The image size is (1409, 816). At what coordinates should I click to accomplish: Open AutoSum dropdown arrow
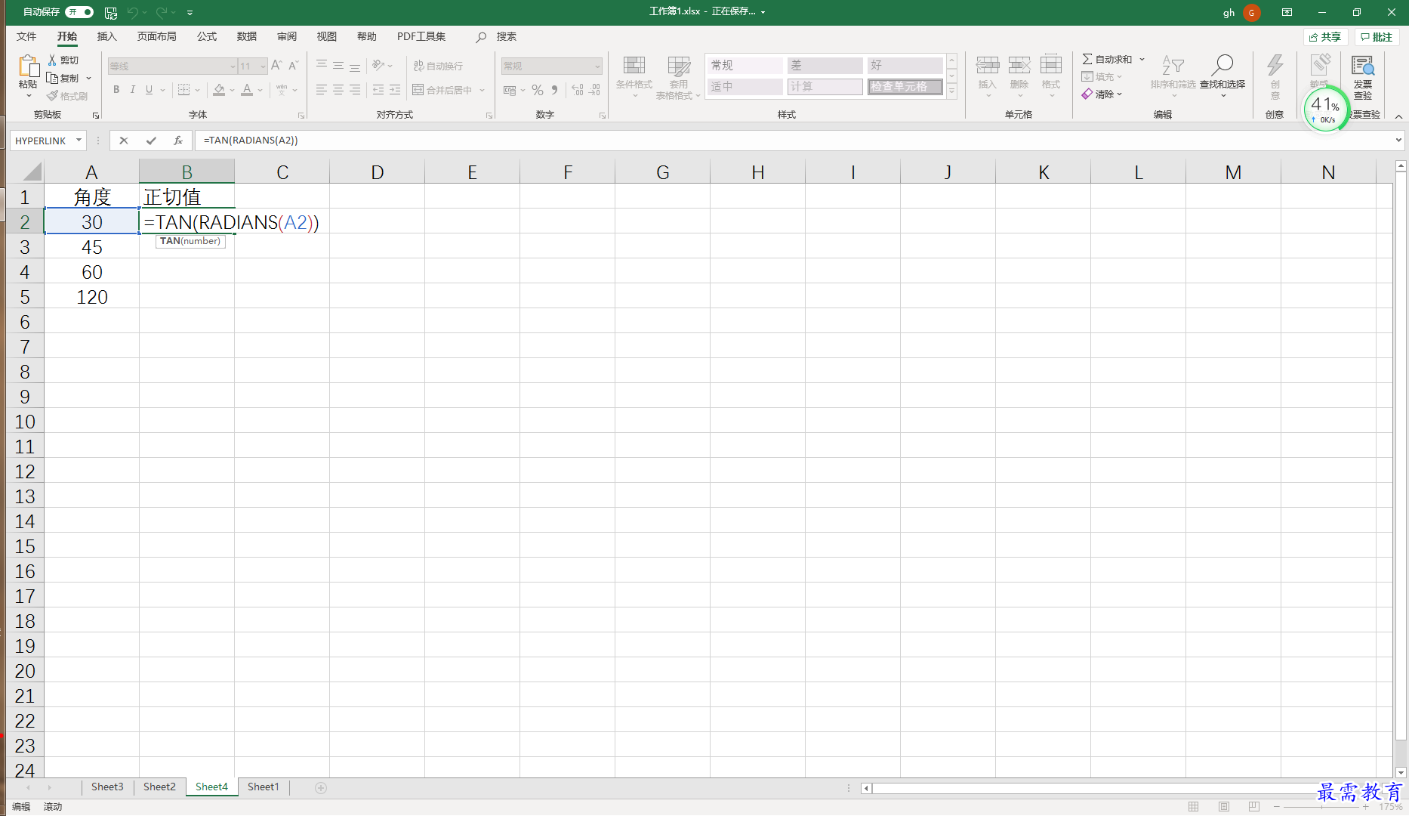coord(1142,59)
